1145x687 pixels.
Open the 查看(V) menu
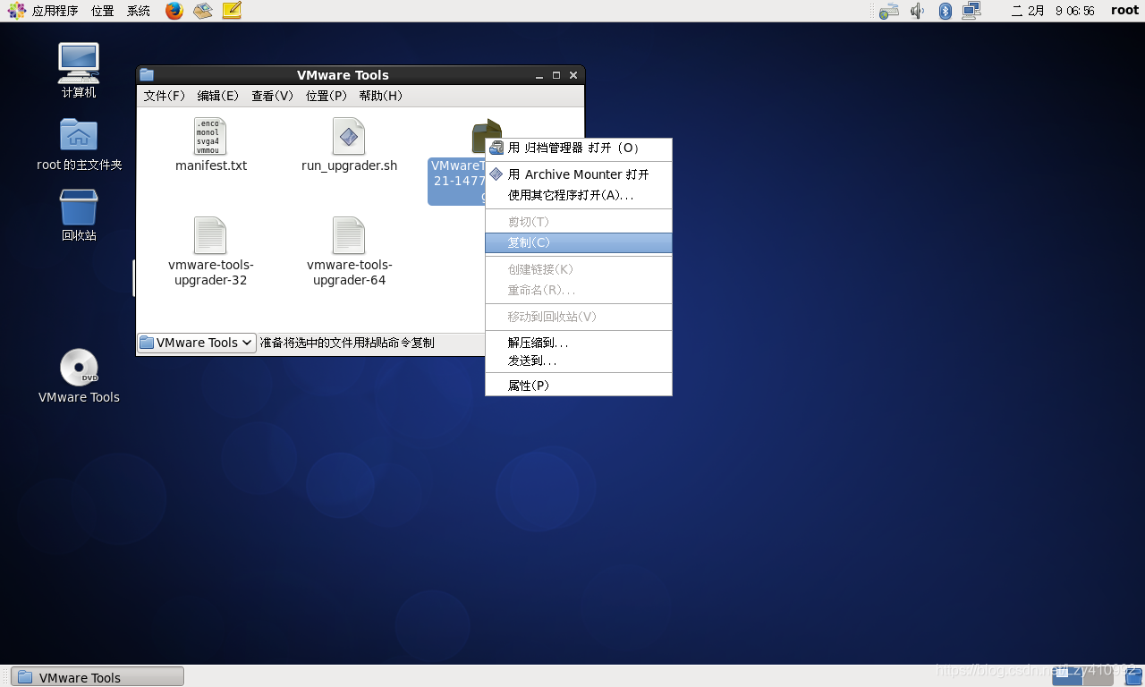coord(272,96)
